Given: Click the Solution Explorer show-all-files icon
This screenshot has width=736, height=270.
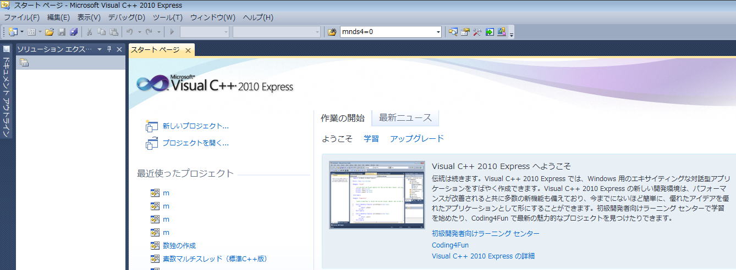Looking at the screenshot, I should click(x=24, y=63).
